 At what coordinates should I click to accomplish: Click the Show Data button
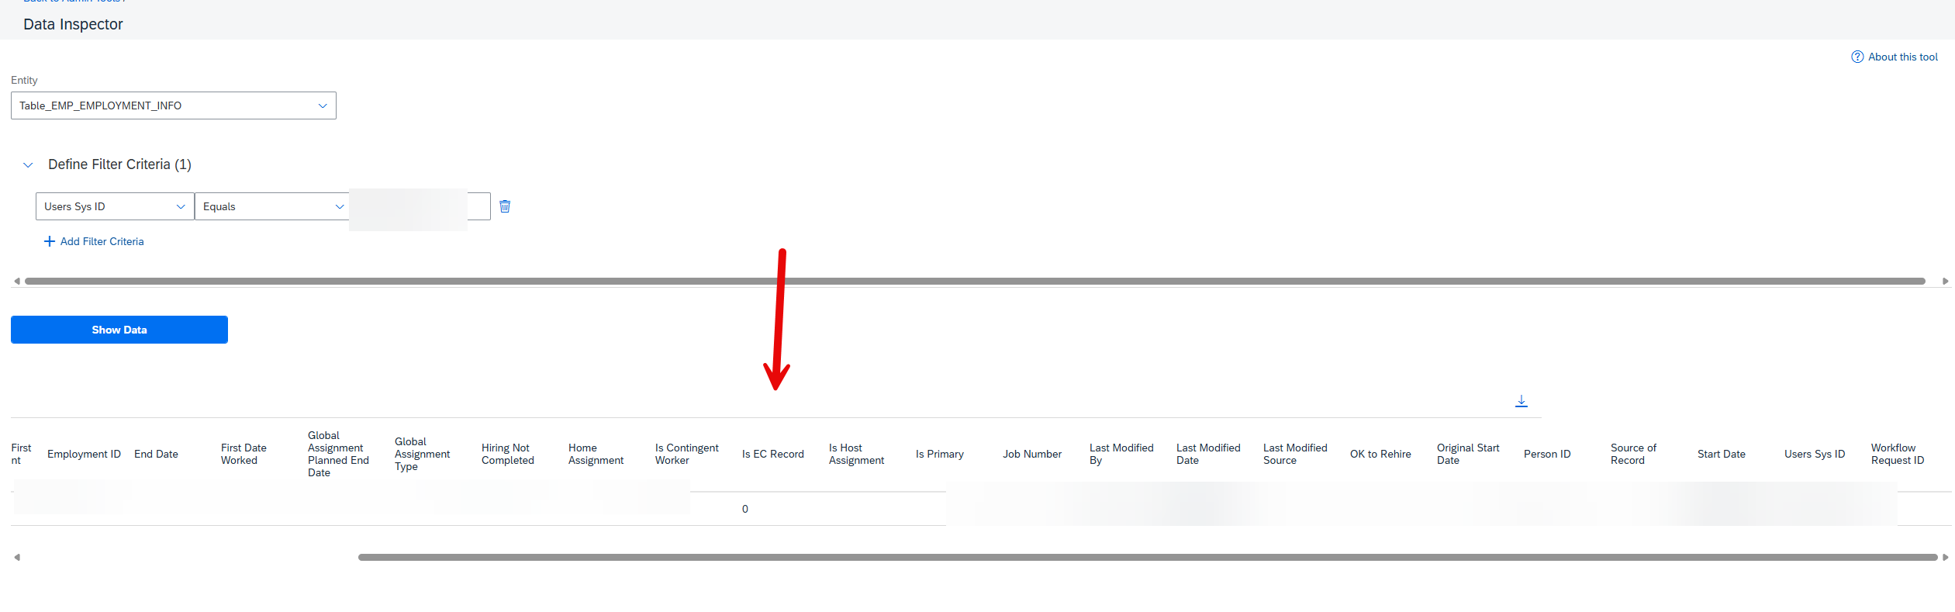tap(119, 330)
